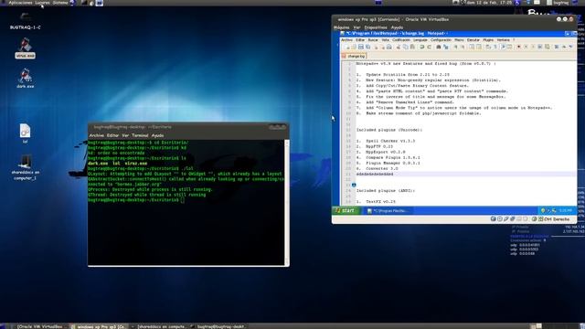
Task: Click USB devices icon in VirtualBox status bar
Action: click(506, 219)
